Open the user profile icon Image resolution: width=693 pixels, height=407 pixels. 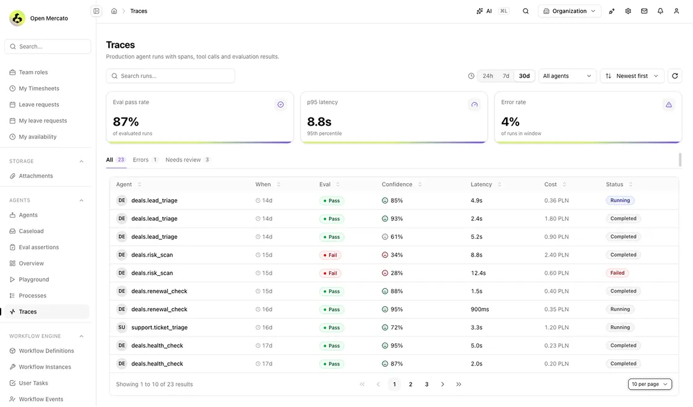pyautogui.click(x=676, y=11)
